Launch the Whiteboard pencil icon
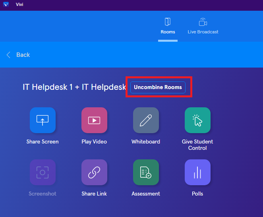Image resolution: width=263 pixels, height=217 pixels. tap(146, 120)
